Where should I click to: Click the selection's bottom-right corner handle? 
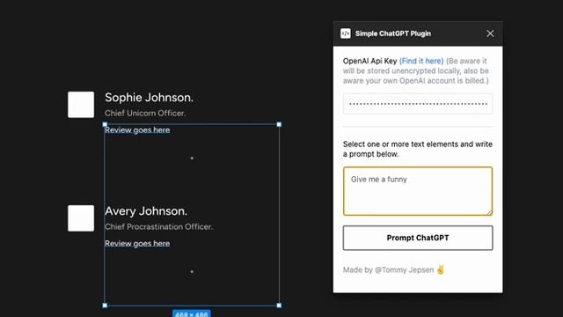(x=279, y=306)
